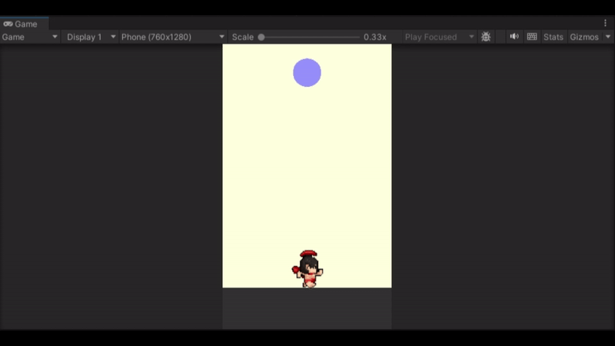Open the Game panel three-dot menu
The image size is (615, 346).
click(x=605, y=23)
